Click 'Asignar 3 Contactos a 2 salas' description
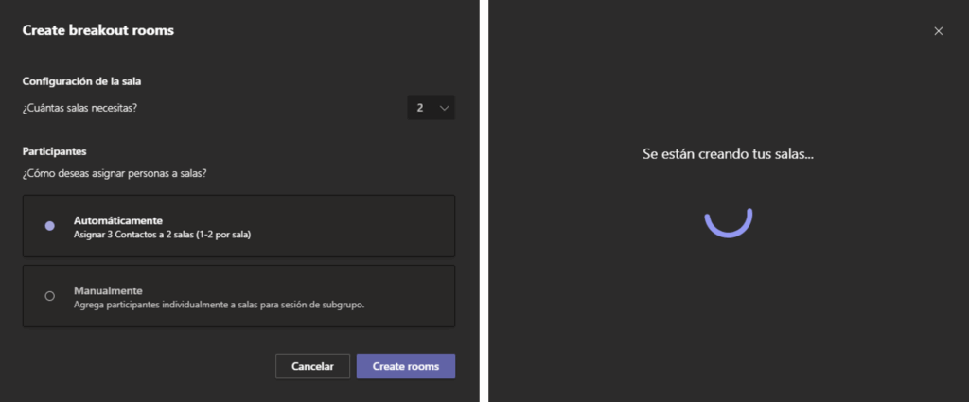969x402 pixels. 162,234
